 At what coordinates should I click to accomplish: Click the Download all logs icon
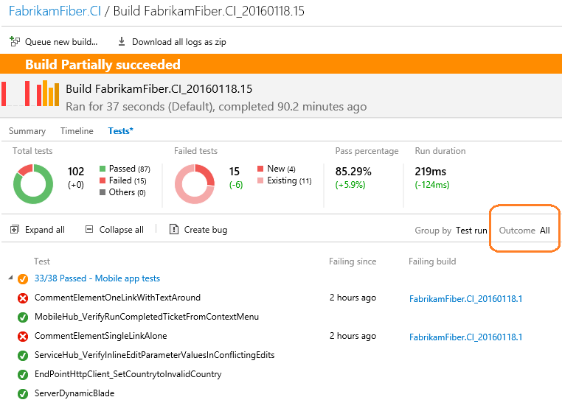122,41
